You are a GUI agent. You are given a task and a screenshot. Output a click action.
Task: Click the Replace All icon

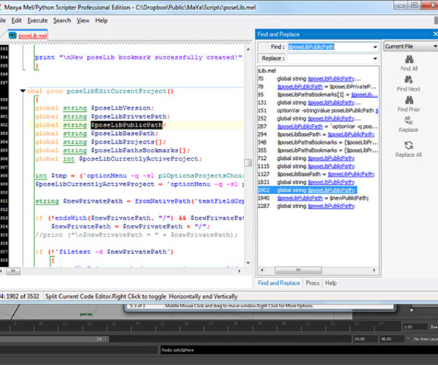pos(410,145)
